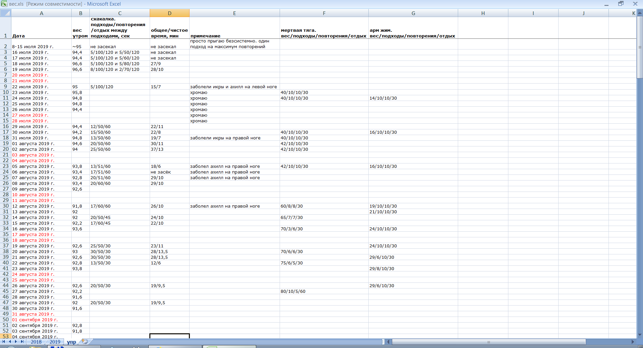Go to previous sheet tab with the navigation arrow
Viewport: 643px width, 348px height.
pyautogui.click(x=10, y=342)
